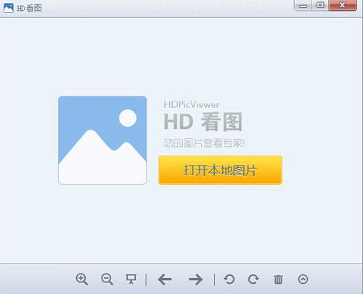This screenshot has width=363, height=294.
Task: Minimize the HD 看图 window
Action: pyautogui.click(x=303, y=6)
